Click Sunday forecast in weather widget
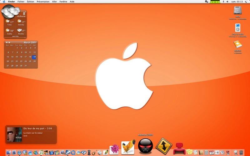Image resolution: width=250 pixels, height=156 pixels. [10, 32]
